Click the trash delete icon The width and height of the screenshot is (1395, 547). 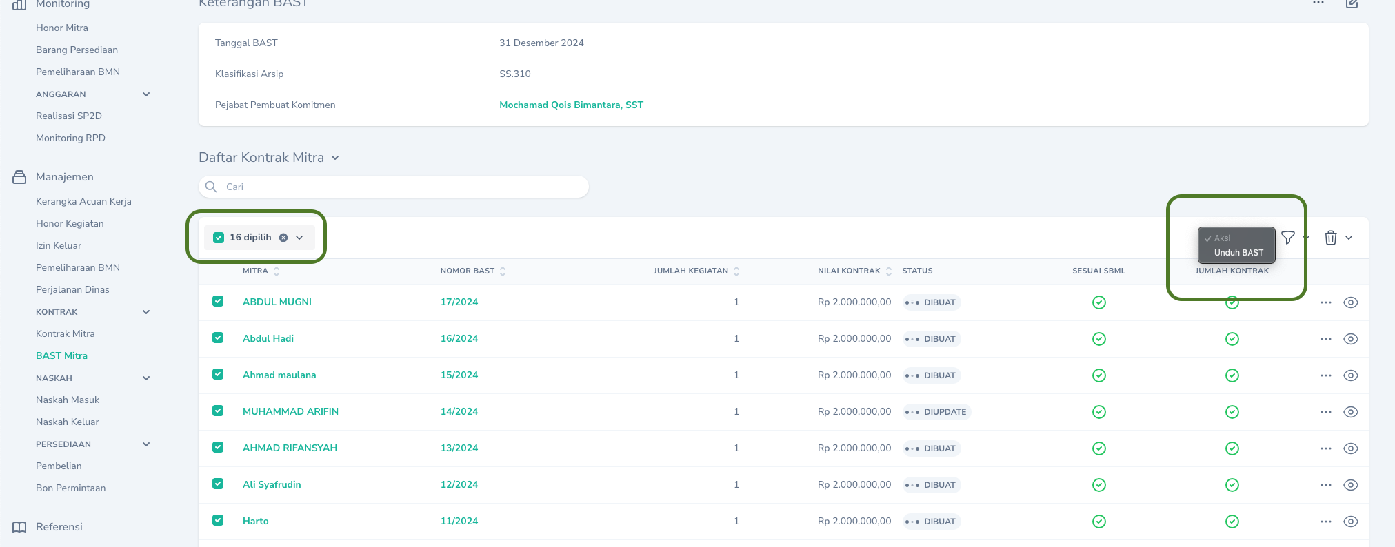1331,238
